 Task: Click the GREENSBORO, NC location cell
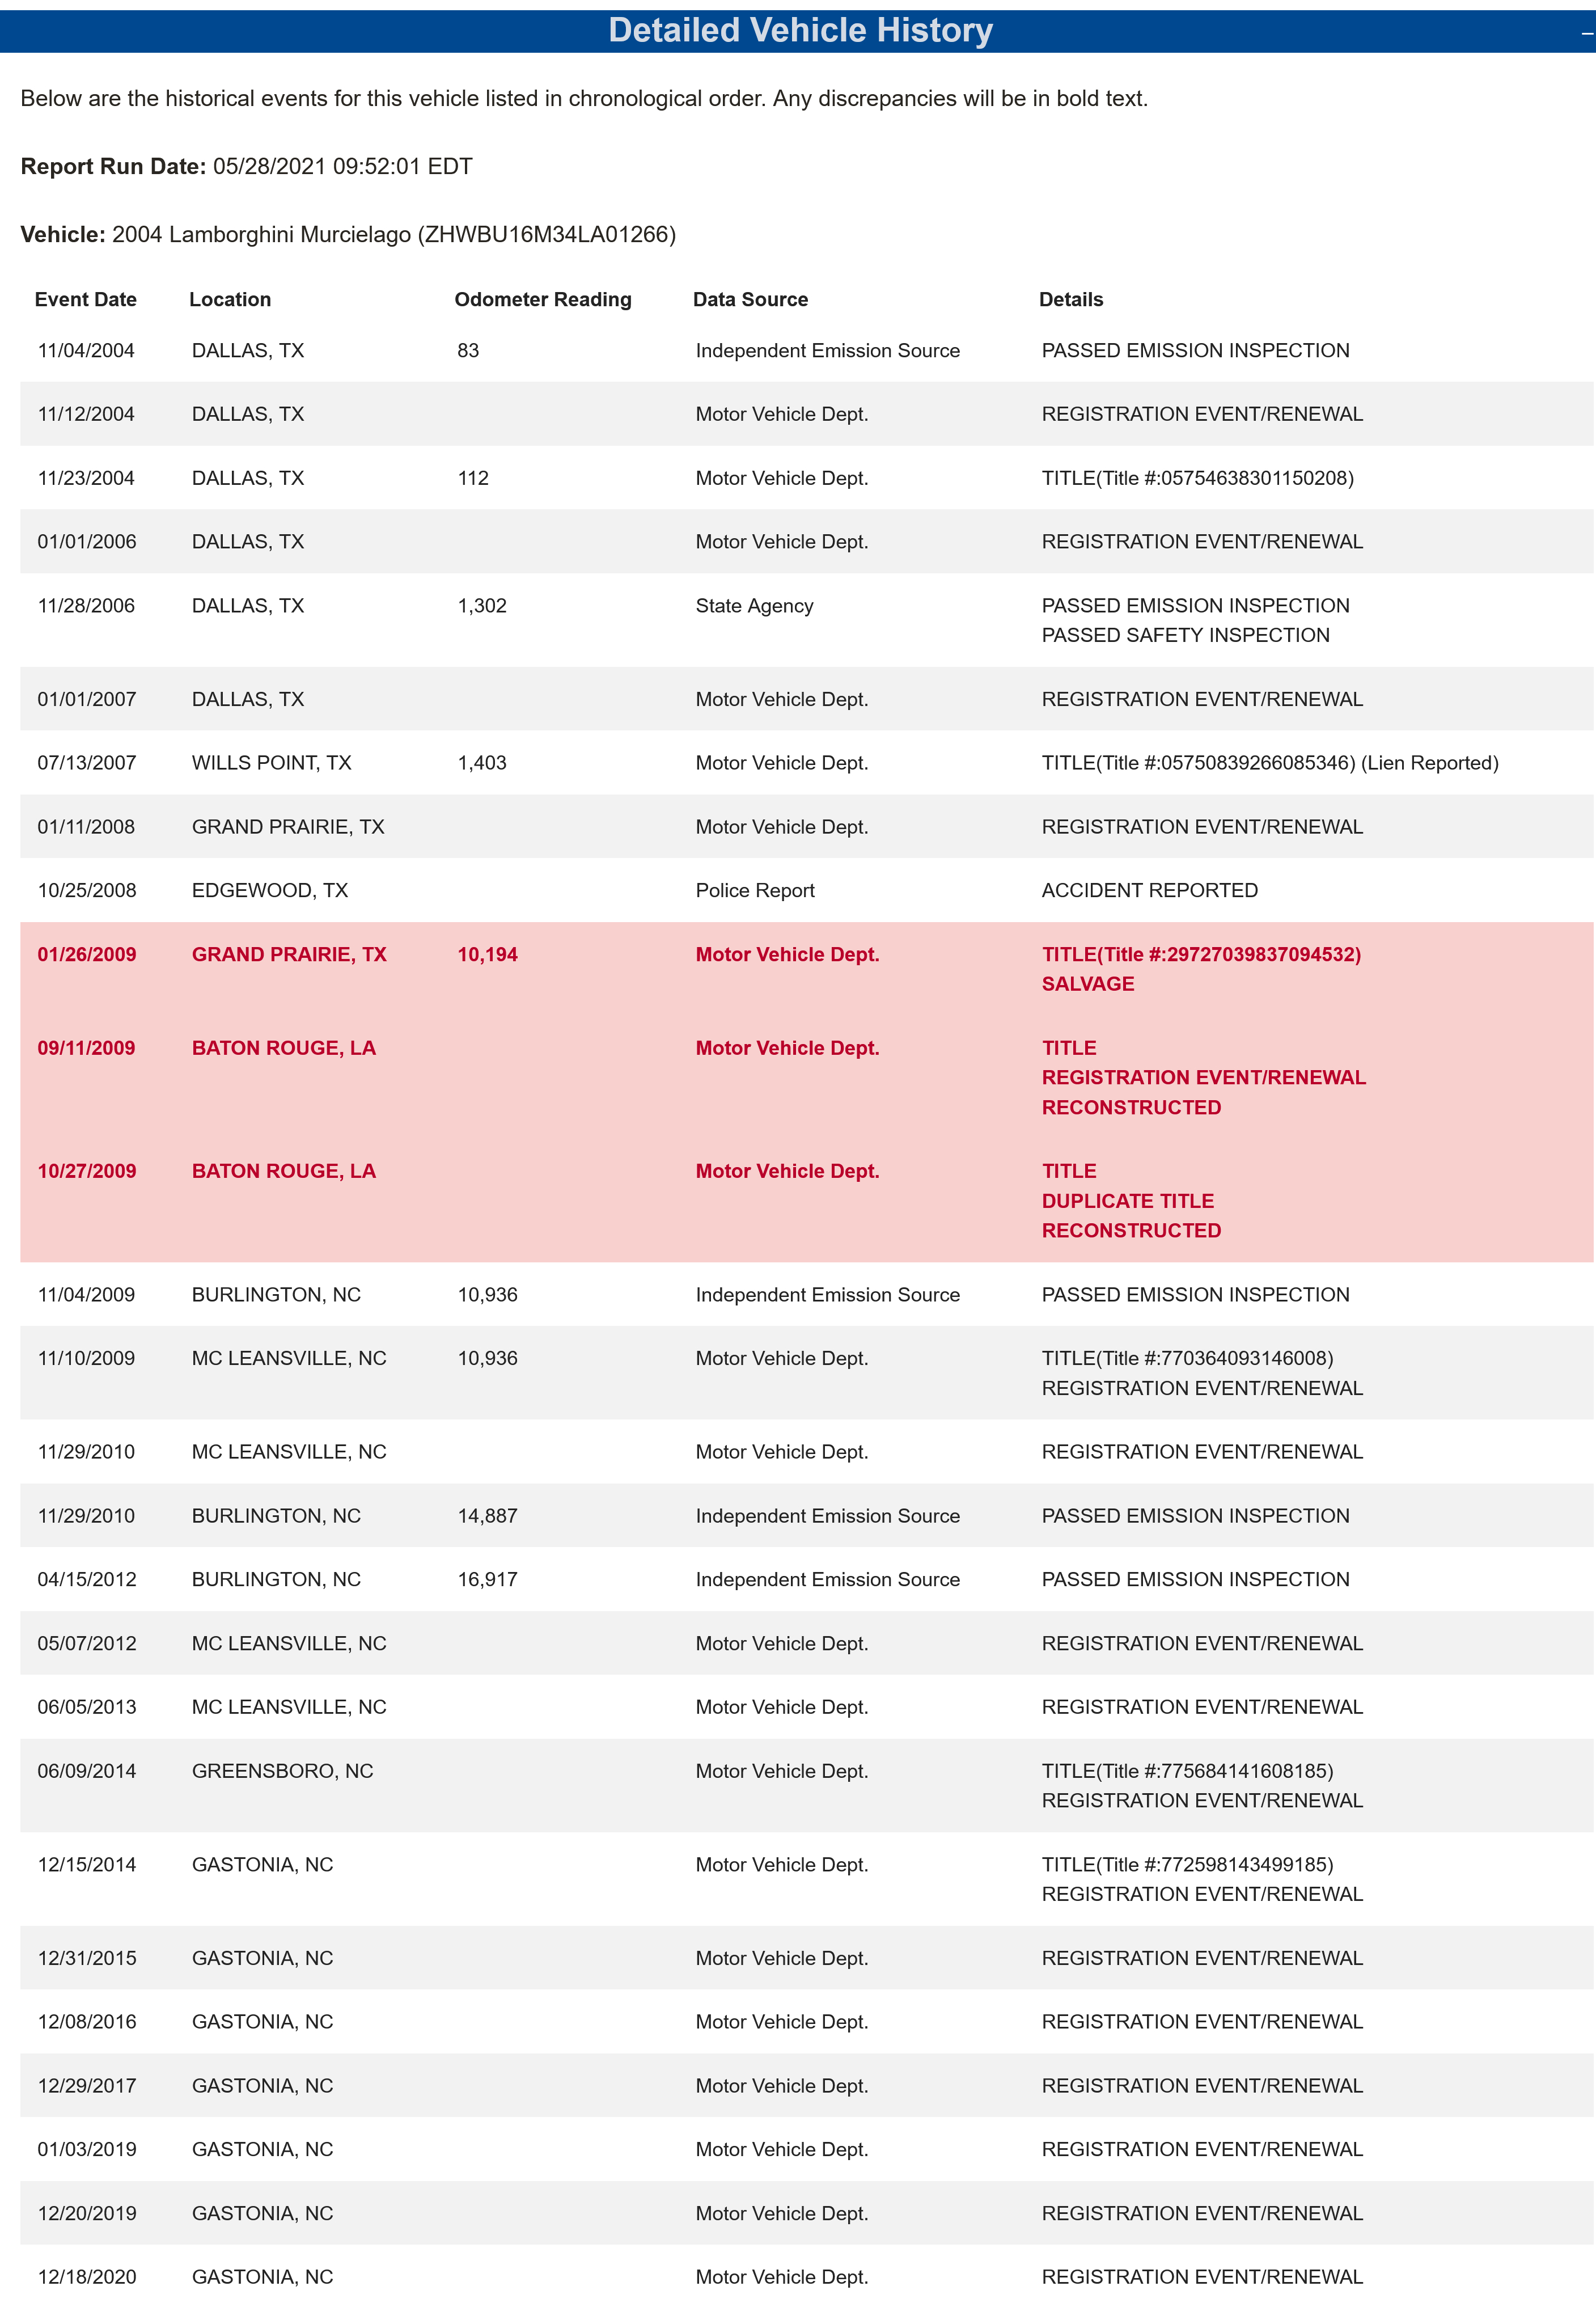(282, 1771)
